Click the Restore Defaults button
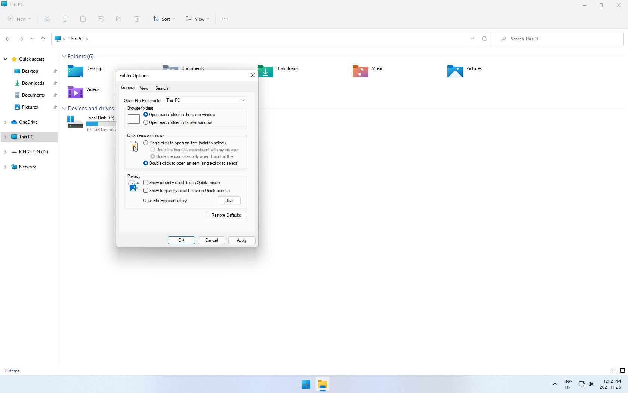Screen dimensions: 628x393 pyautogui.click(x=226, y=215)
